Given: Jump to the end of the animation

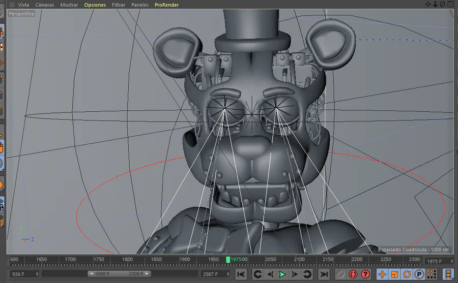Looking at the screenshot, I should click(x=324, y=274).
